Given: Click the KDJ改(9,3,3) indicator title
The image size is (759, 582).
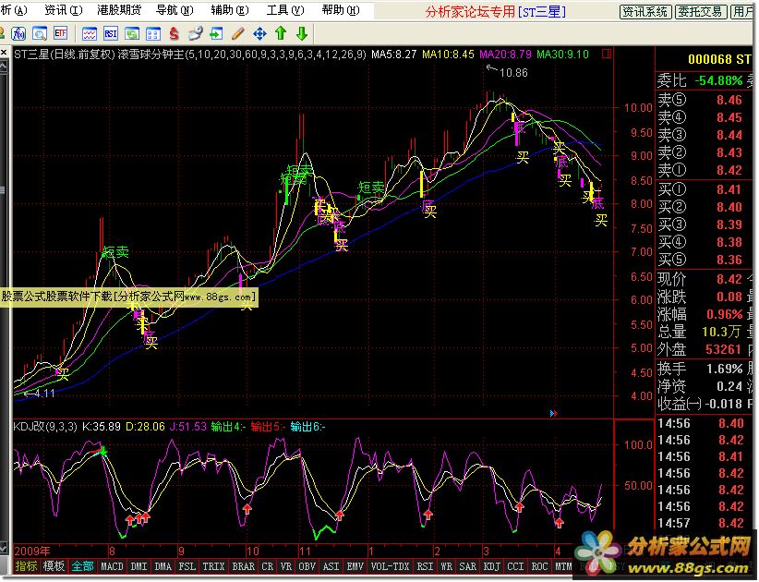Looking at the screenshot, I should pyautogui.click(x=45, y=427).
